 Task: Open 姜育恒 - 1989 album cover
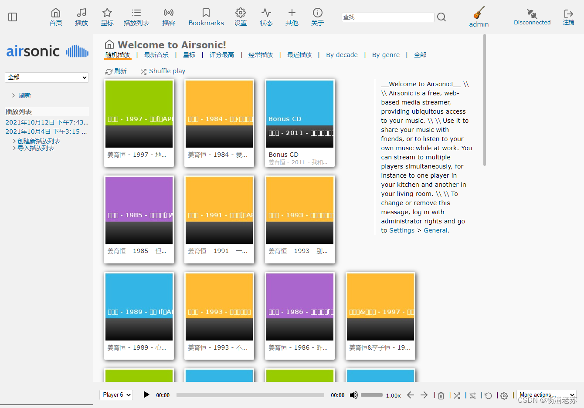(139, 307)
